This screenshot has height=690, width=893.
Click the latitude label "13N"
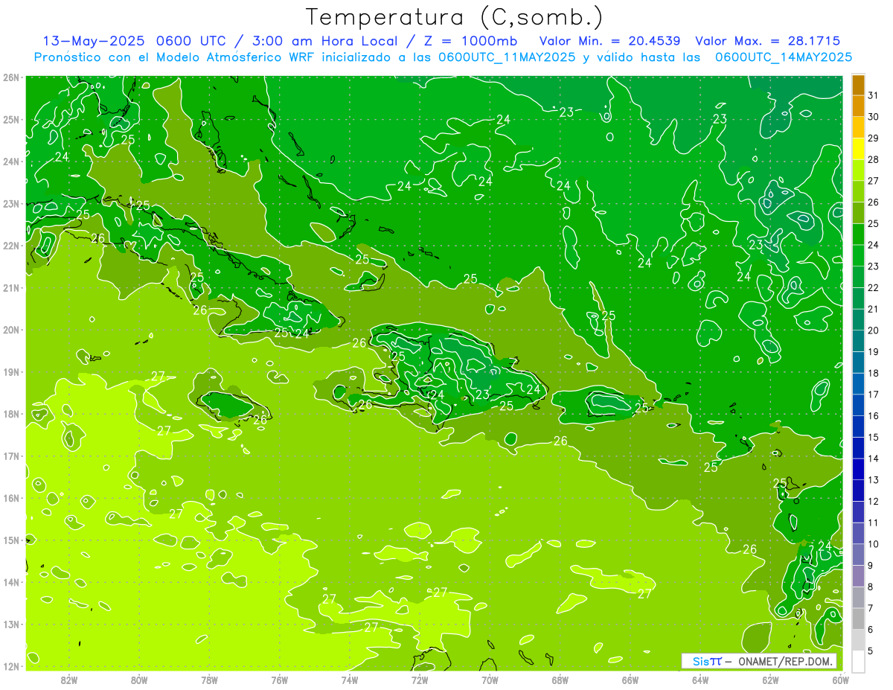(x=11, y=624)
